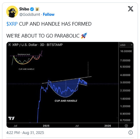
Task: Open the cup and handle chart image
Action: (x=70, y=85)
